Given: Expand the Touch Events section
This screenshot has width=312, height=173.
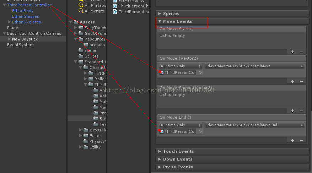Looking at the screenshot, I should (160, 151).
